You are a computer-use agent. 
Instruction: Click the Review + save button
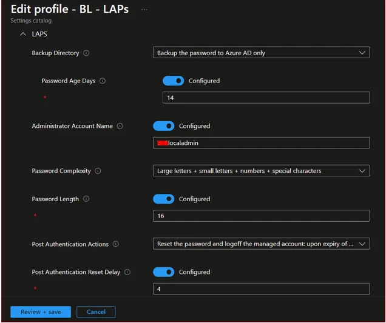[x=41, y=311]
